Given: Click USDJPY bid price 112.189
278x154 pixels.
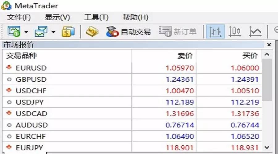Looking at the screenshot, I should [180, 102].
